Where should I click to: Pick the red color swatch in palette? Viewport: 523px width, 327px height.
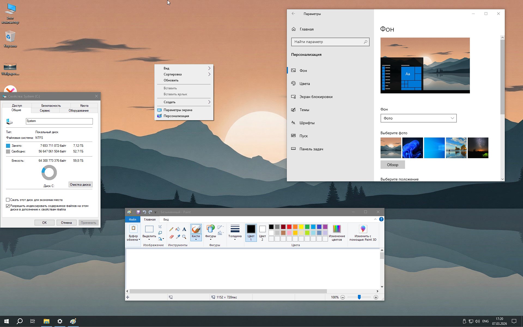point(289,227)
